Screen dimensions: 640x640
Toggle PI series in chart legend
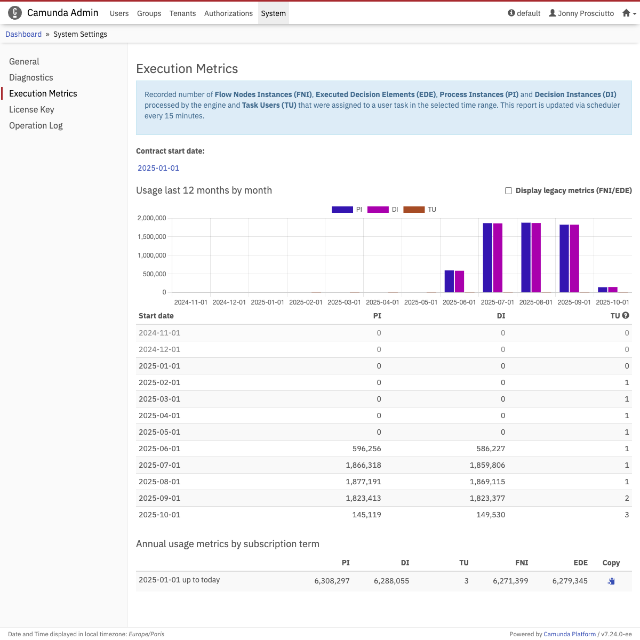pyautogui.click(x=342, y=210)
